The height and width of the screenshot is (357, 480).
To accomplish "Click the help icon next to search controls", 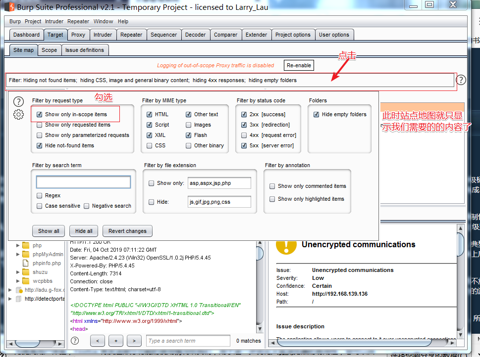I will pos(75,341).
